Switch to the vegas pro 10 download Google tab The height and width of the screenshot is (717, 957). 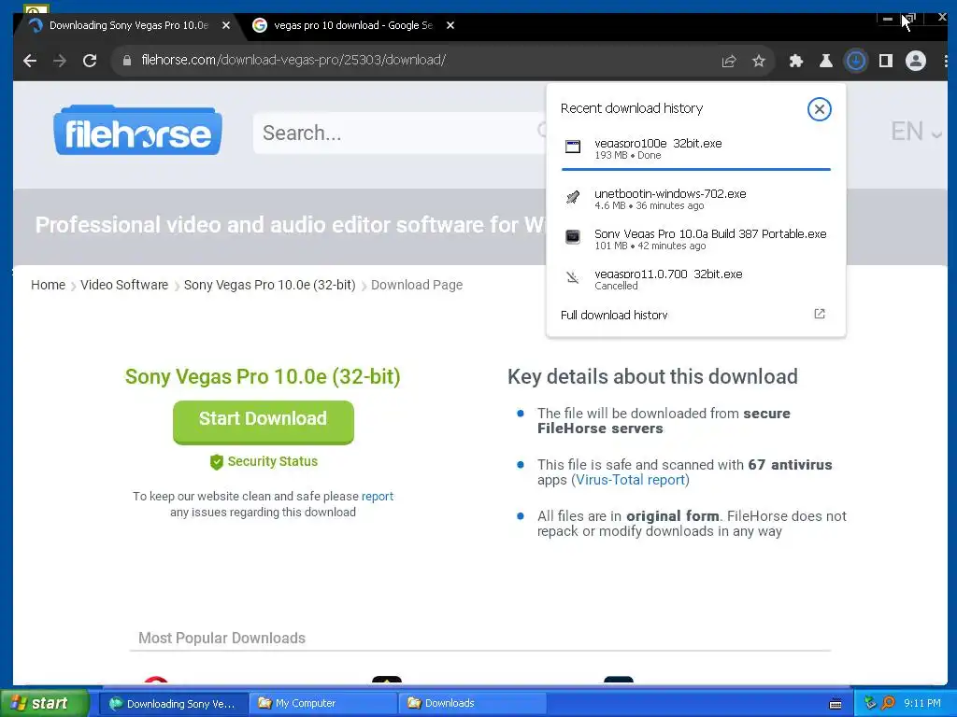click(x=352, y=25)
